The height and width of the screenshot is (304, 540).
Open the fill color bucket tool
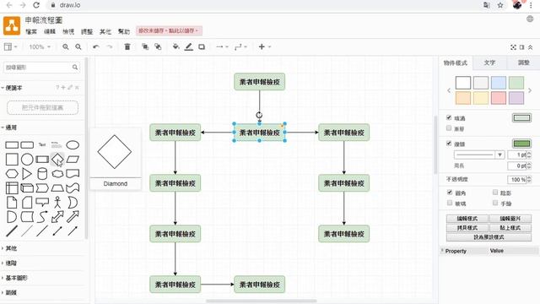(175, 47)
